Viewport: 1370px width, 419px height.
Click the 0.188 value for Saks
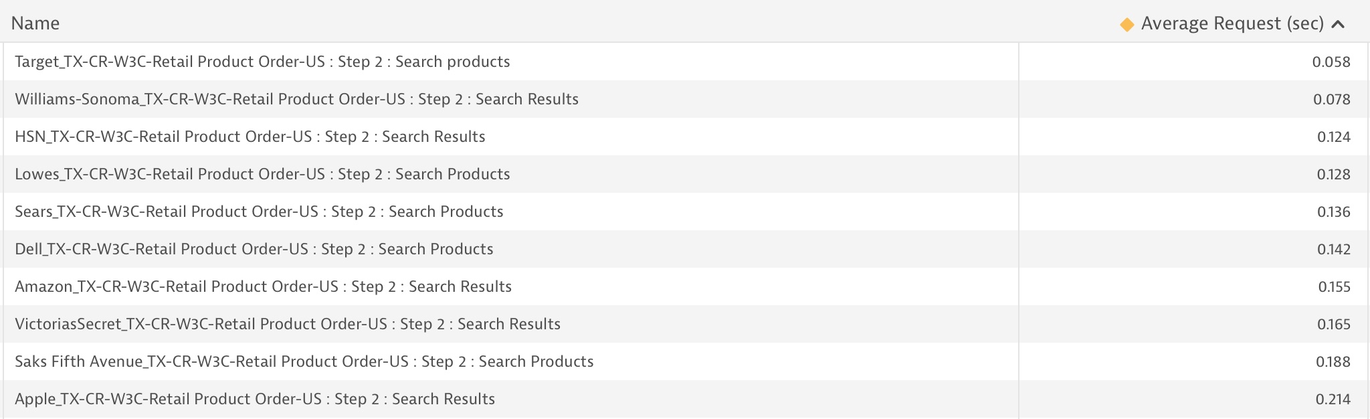point(1333,361)
